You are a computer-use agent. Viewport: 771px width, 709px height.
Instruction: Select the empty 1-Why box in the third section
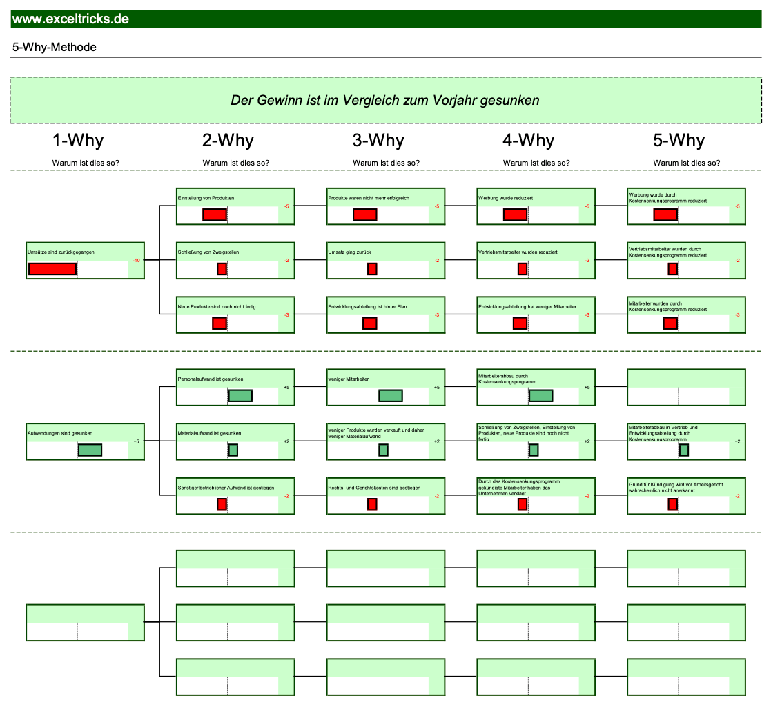85,623
